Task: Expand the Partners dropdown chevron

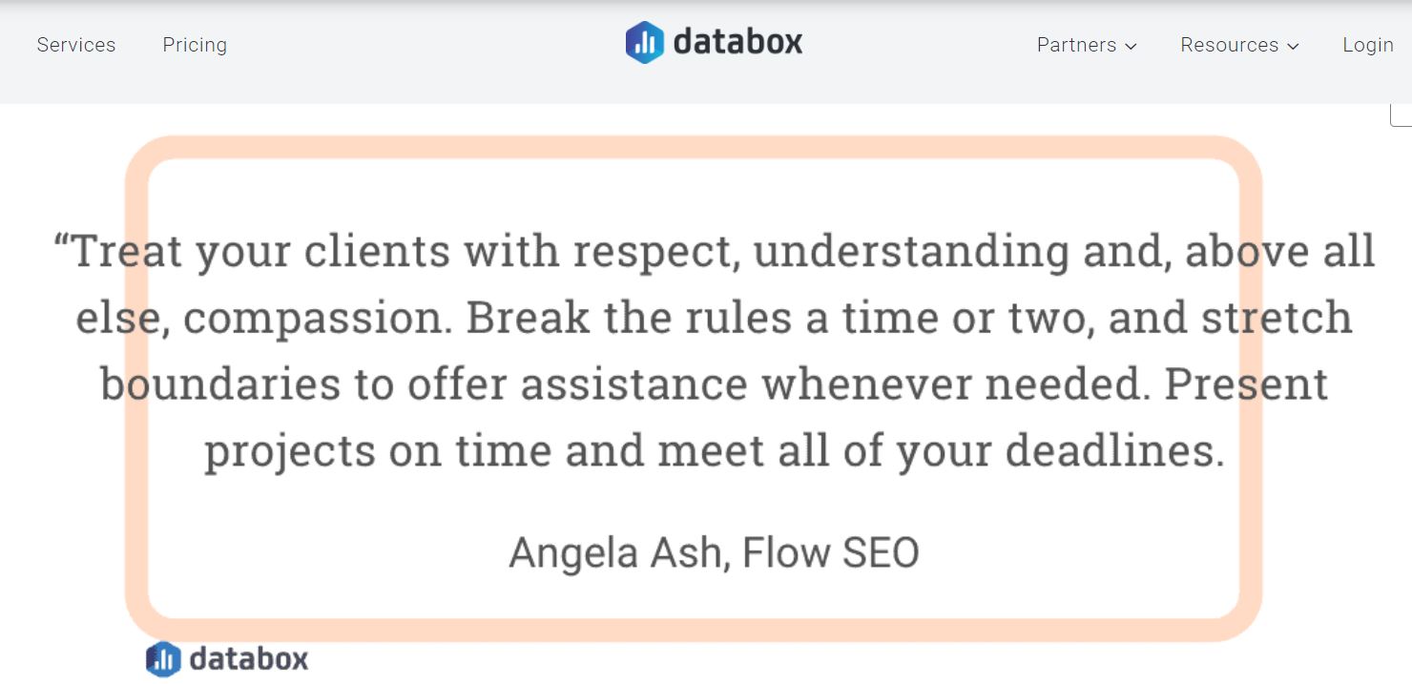Action: click(x=1131, y=46)
